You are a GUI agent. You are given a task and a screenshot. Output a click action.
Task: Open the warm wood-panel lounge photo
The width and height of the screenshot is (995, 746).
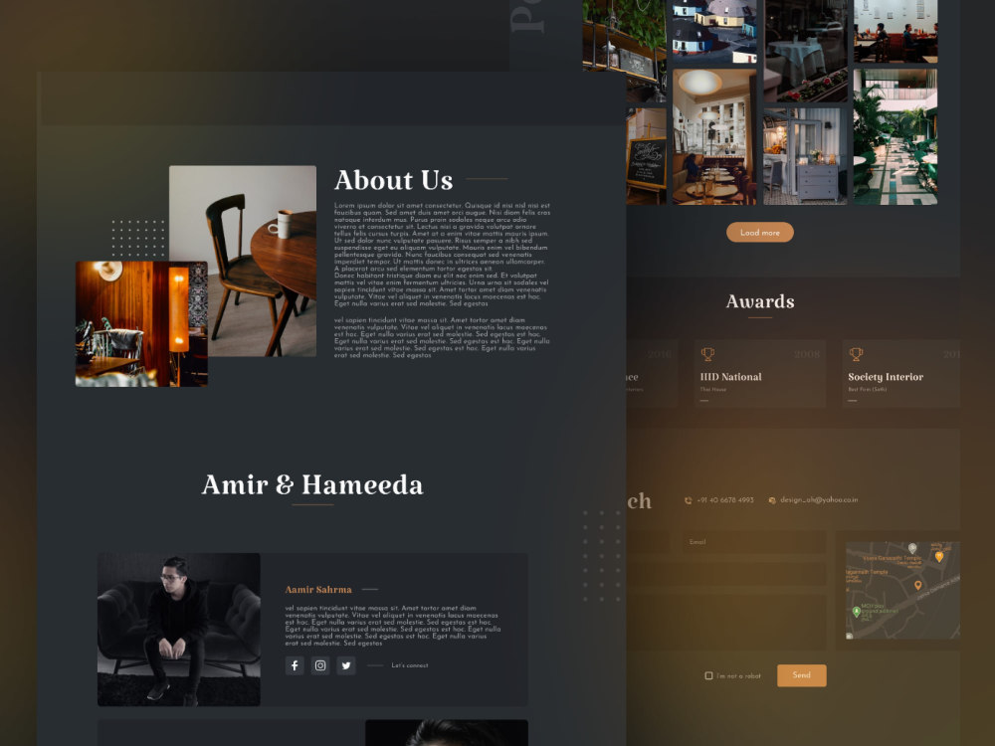coord(141,323)
